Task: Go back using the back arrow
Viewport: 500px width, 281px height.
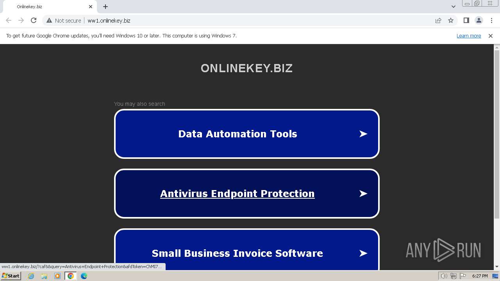Action: (9, 20)
